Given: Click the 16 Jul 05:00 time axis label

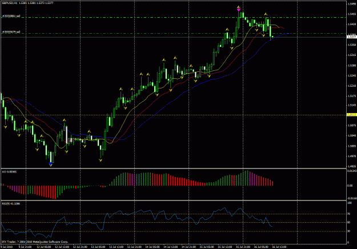Looking at the screenshot, I should tap(261, 247).
